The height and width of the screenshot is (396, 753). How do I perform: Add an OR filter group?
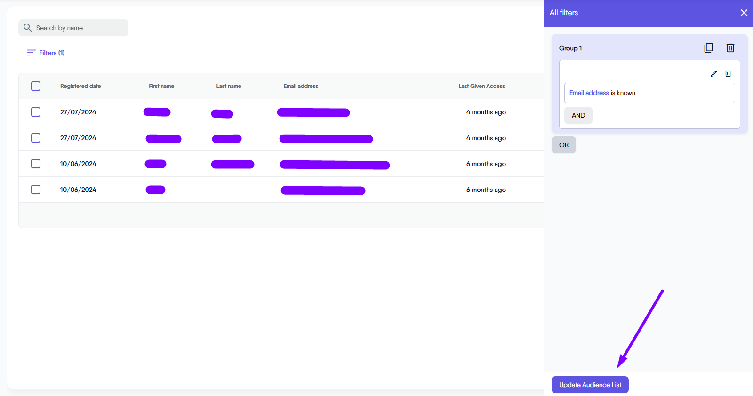(x=563, y=145)
